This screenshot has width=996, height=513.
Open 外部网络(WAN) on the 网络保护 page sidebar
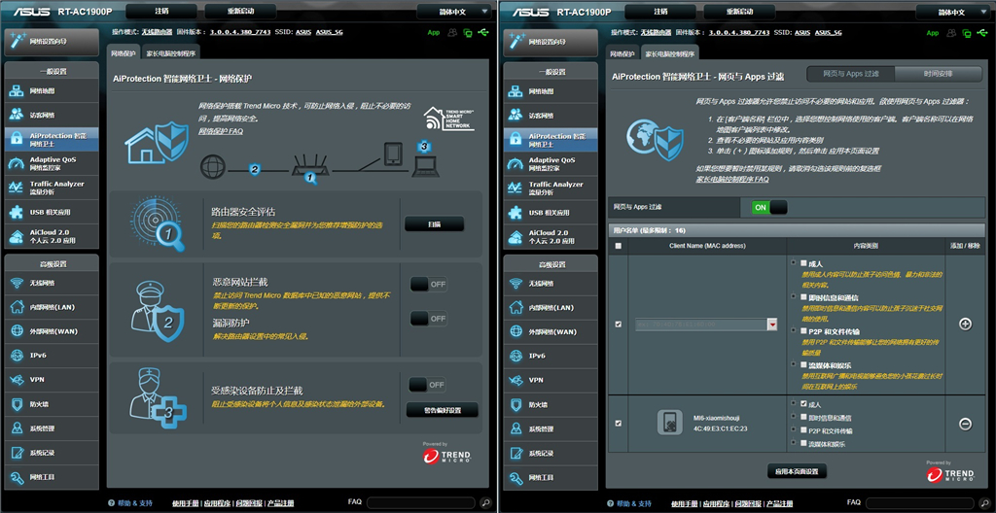[52, 331]
